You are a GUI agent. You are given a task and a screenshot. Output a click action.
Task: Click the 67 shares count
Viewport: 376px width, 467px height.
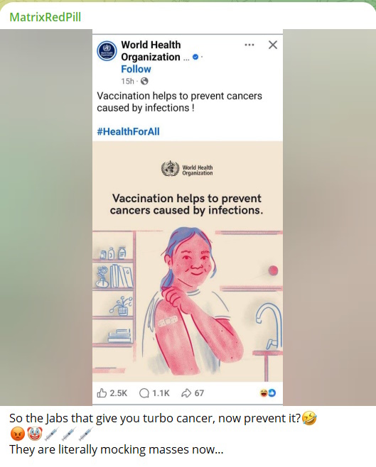(x=199, y=393)
